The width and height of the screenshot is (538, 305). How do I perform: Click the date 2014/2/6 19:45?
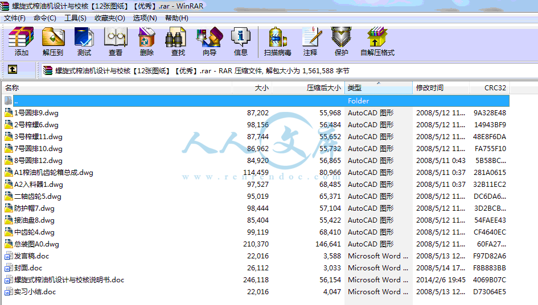point(441,280)
